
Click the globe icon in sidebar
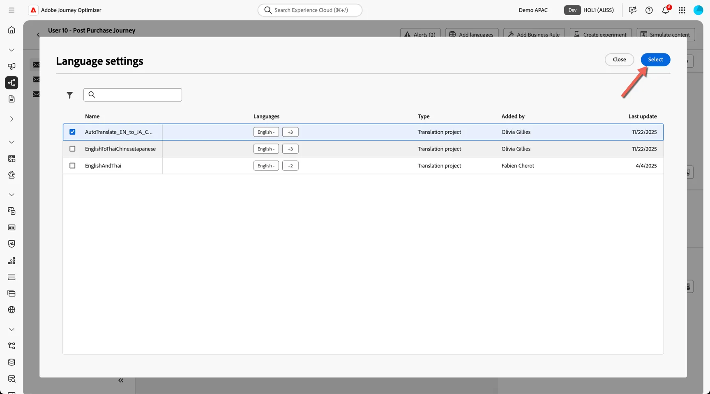click(12, 310)
